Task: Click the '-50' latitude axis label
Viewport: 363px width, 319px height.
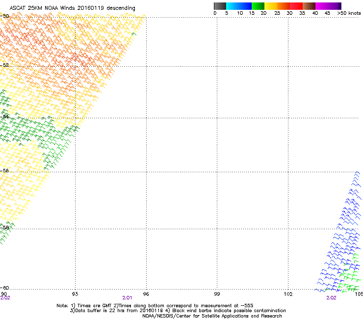Action: click(x=4, y=16)
